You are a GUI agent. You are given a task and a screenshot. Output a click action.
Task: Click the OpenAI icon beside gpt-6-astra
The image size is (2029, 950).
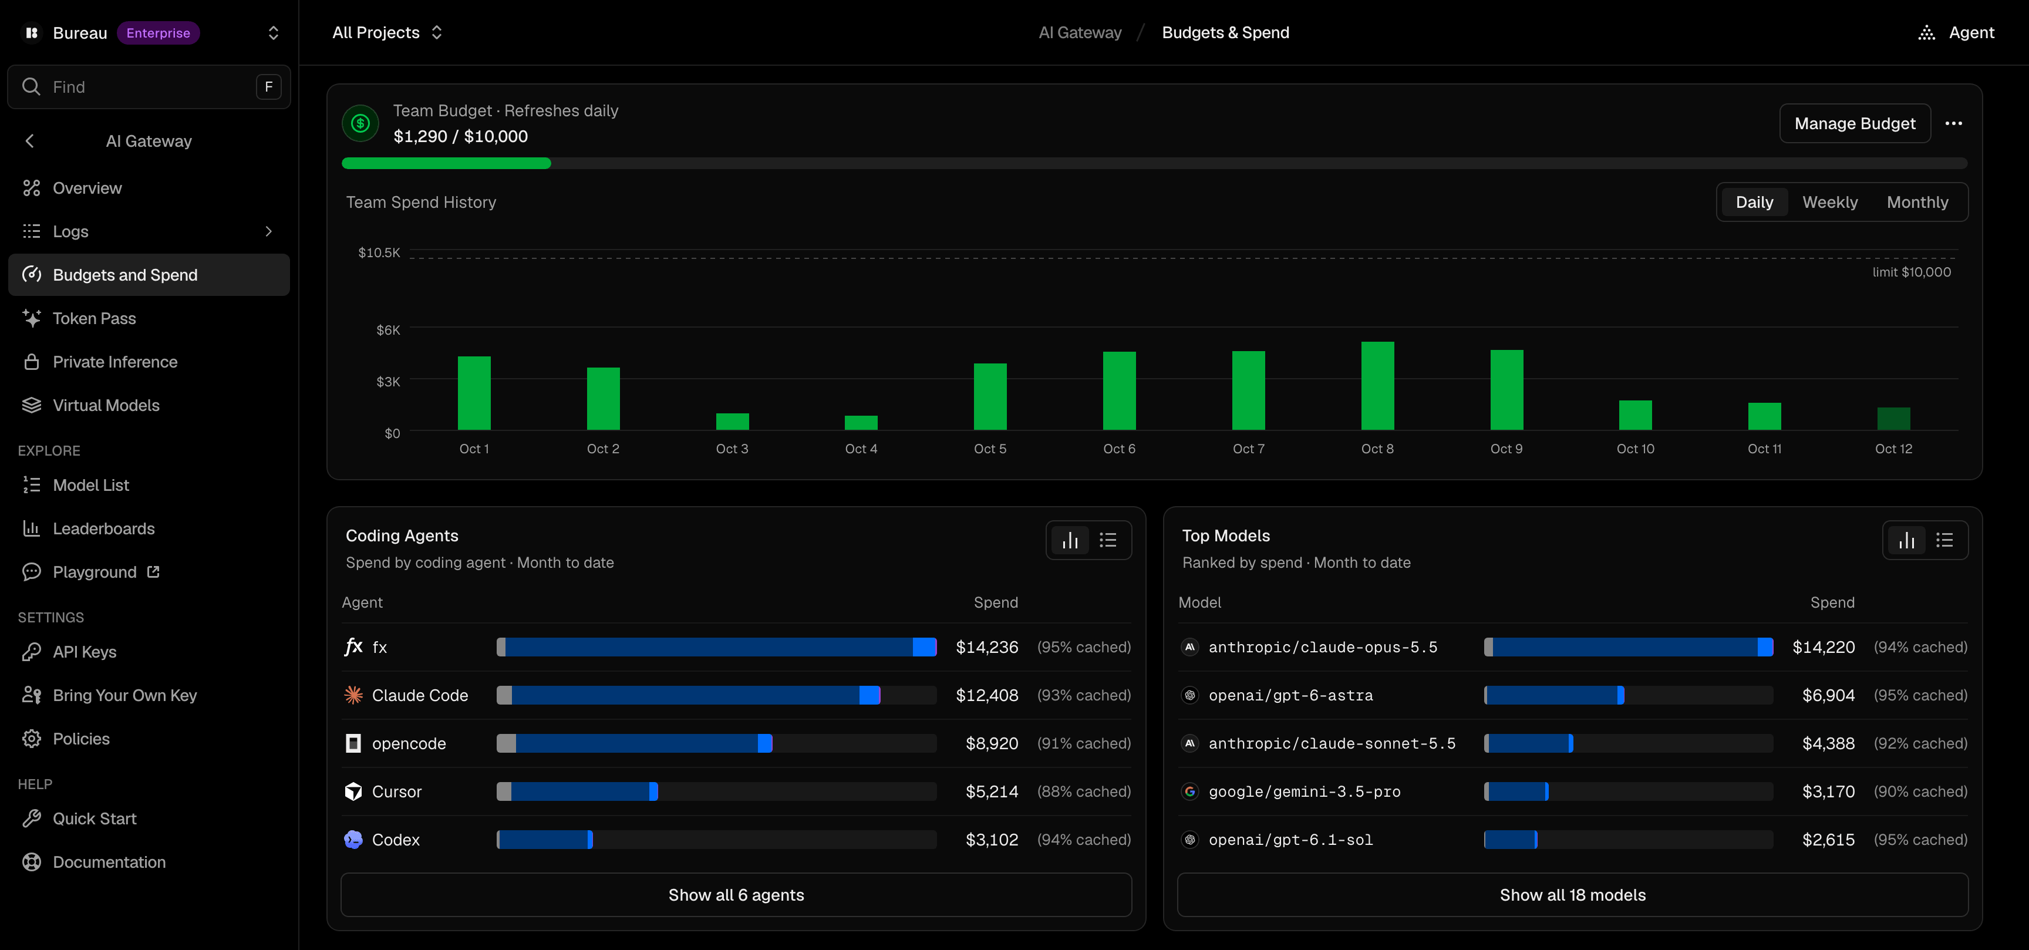[x=1190, y=695]
